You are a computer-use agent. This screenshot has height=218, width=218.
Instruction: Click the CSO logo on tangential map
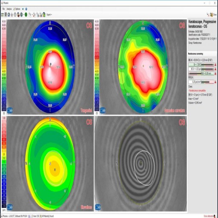(10, 110)
